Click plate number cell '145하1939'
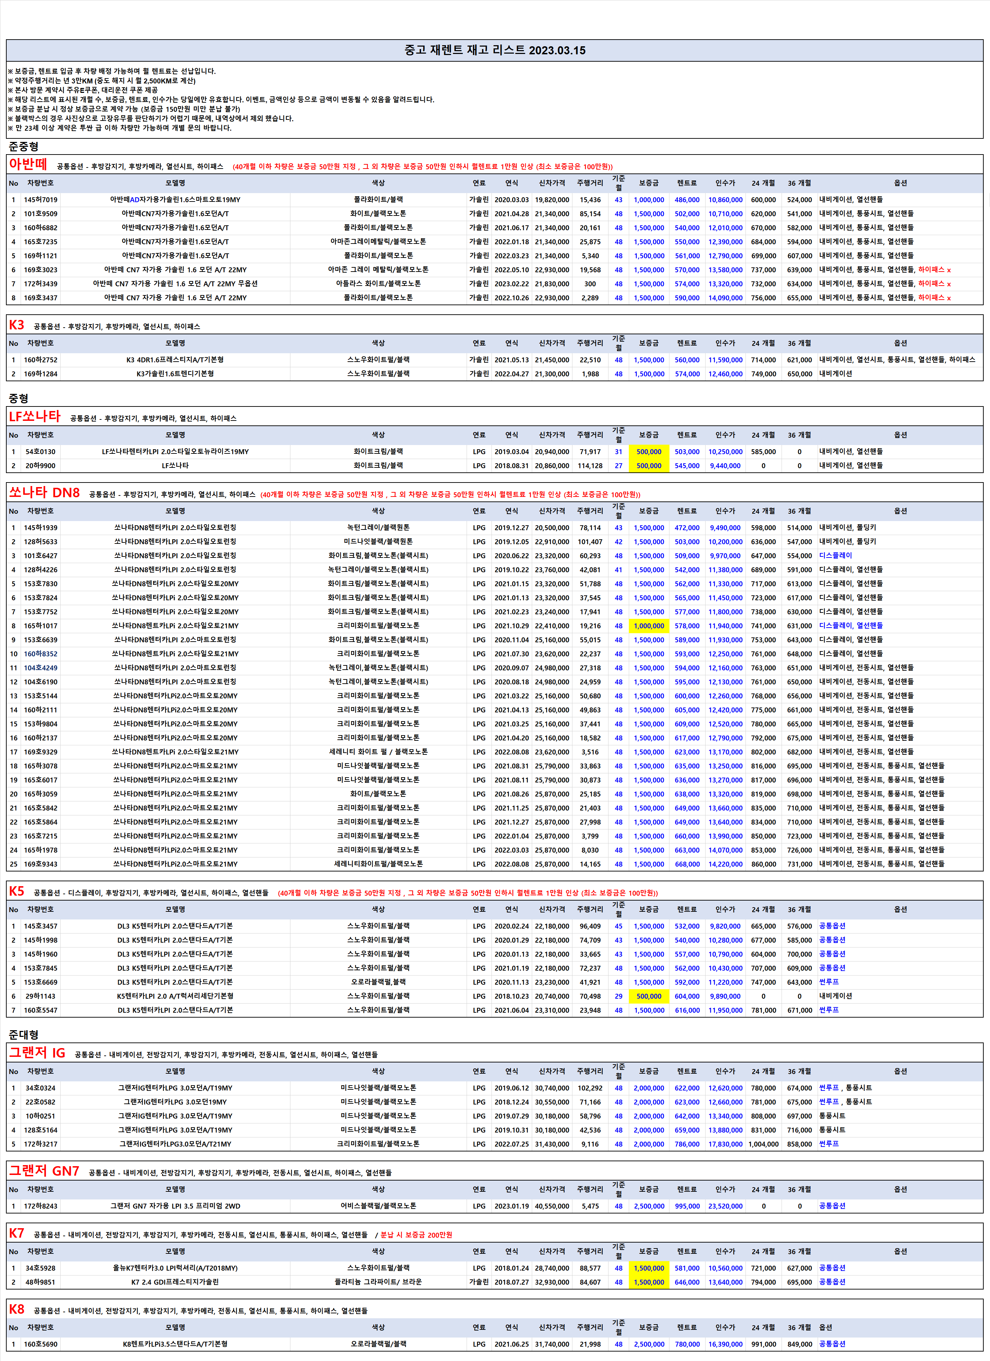This screenshot has width=990, height=1361. point(41,528)
